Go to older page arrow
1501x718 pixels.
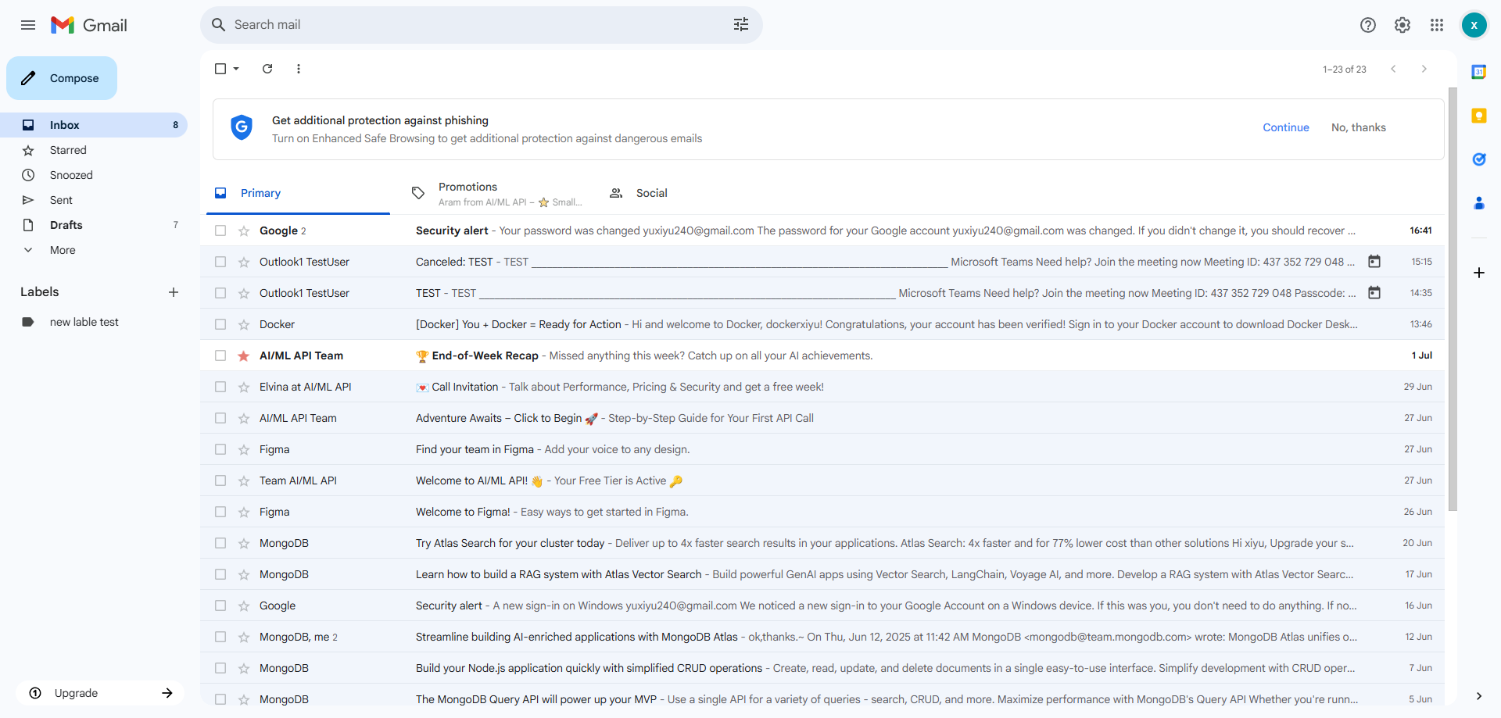tap(1424, 69)
